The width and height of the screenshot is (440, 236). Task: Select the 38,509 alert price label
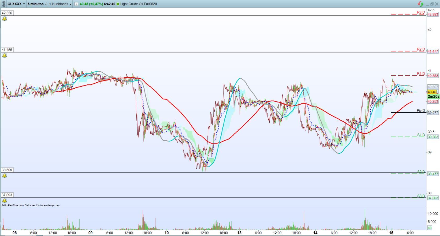coord(7,170)
